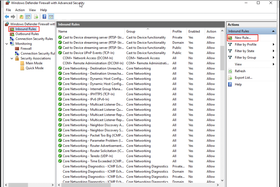Click the Refresh icon in Actions pane

[230, 71]
